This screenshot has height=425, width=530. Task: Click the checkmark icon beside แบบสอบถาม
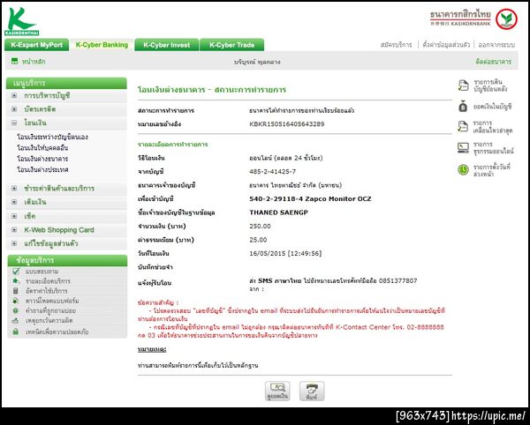[16, 272]
